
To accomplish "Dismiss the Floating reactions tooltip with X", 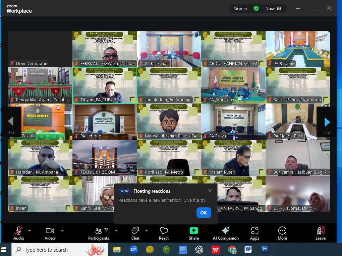I will (x=210, y=191).
